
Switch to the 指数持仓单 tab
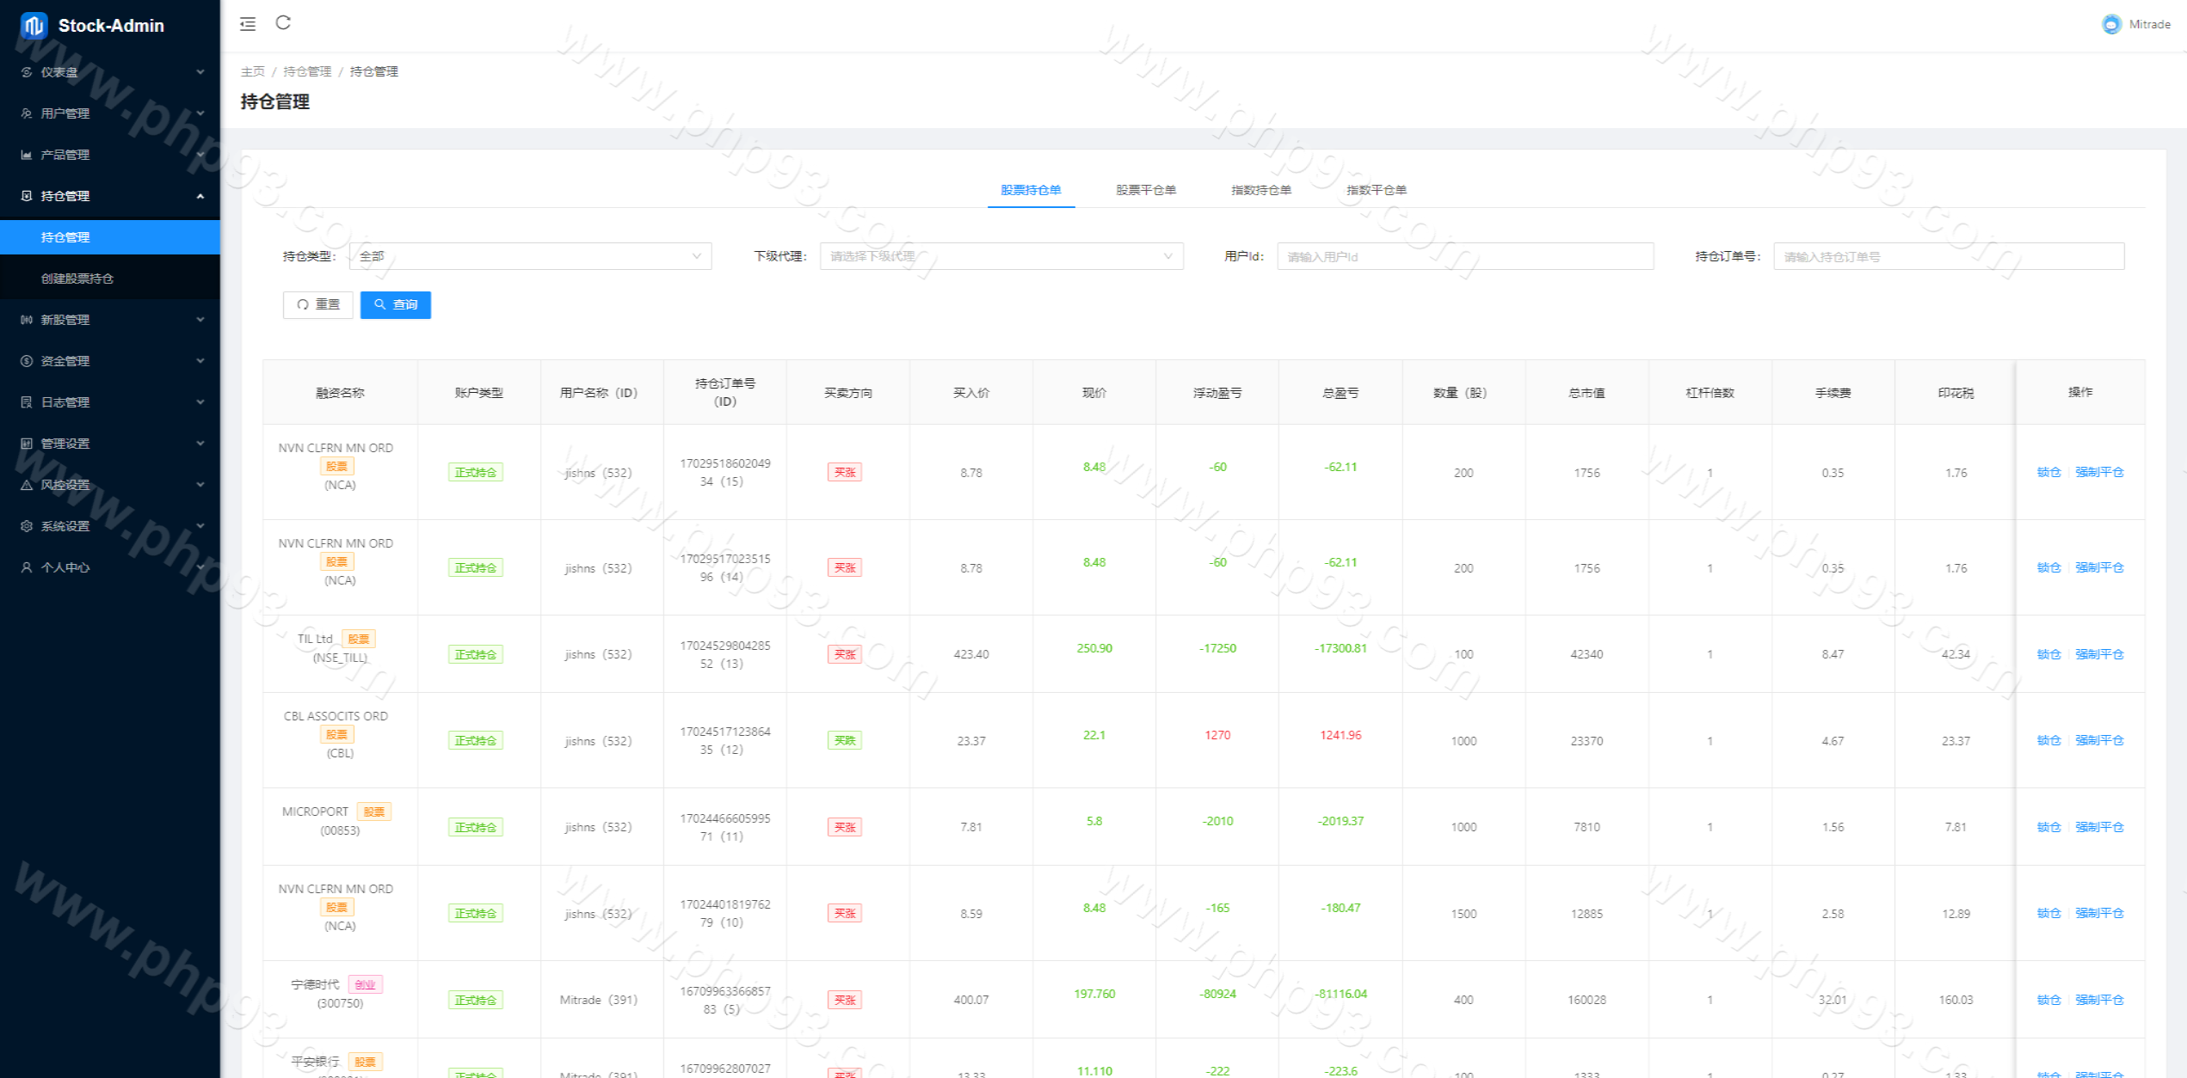pyautogui.click(x=1260, y=190)
